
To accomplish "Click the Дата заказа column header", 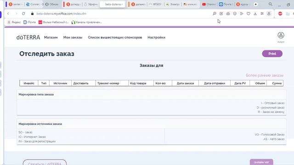I will (185, 83).
